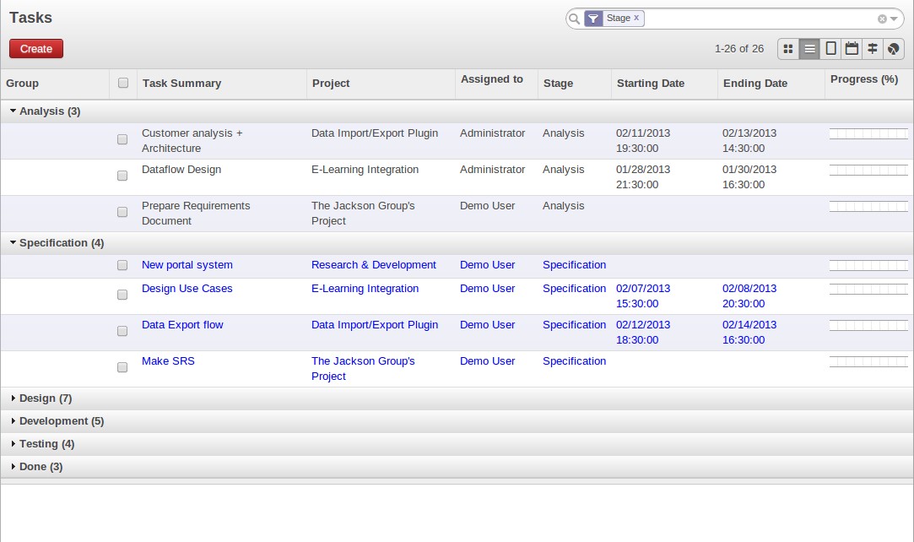This screenshot has width=914, height=542.
Task: Open the Design Use Cases task
Action: tap(187, 289)
